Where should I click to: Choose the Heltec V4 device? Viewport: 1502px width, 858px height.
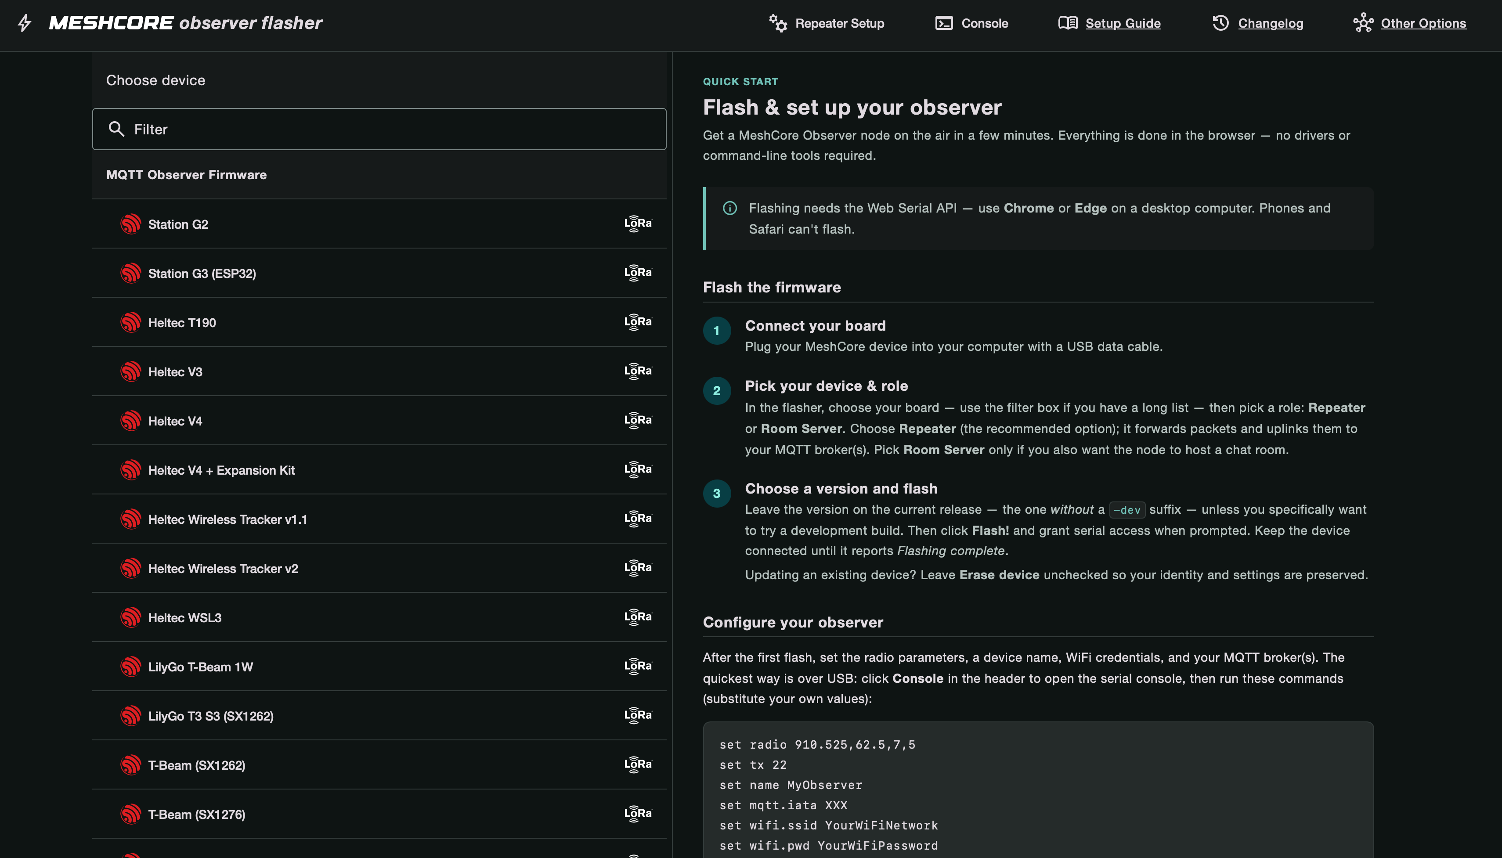pos(379,421)
